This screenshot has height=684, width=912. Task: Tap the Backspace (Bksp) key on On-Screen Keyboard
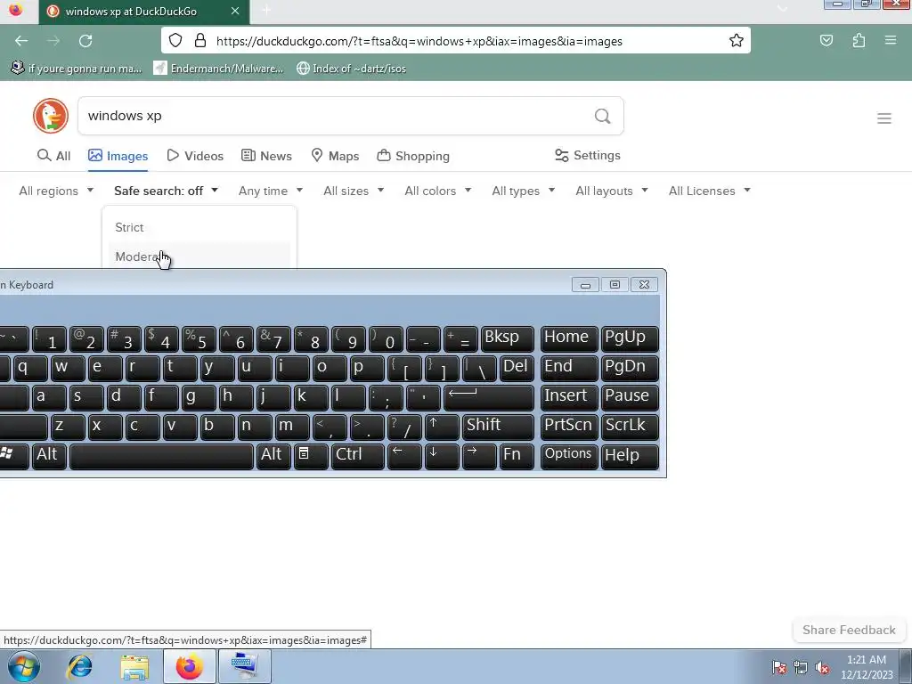click(x=507, y=338)
